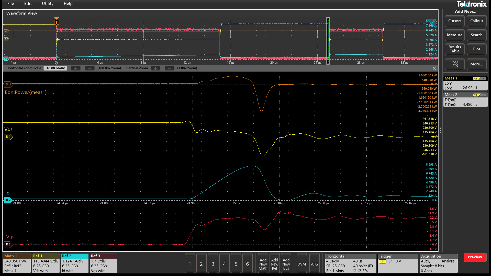
Task: Toggle channel 1 on
Action: (x=190, y=264)
